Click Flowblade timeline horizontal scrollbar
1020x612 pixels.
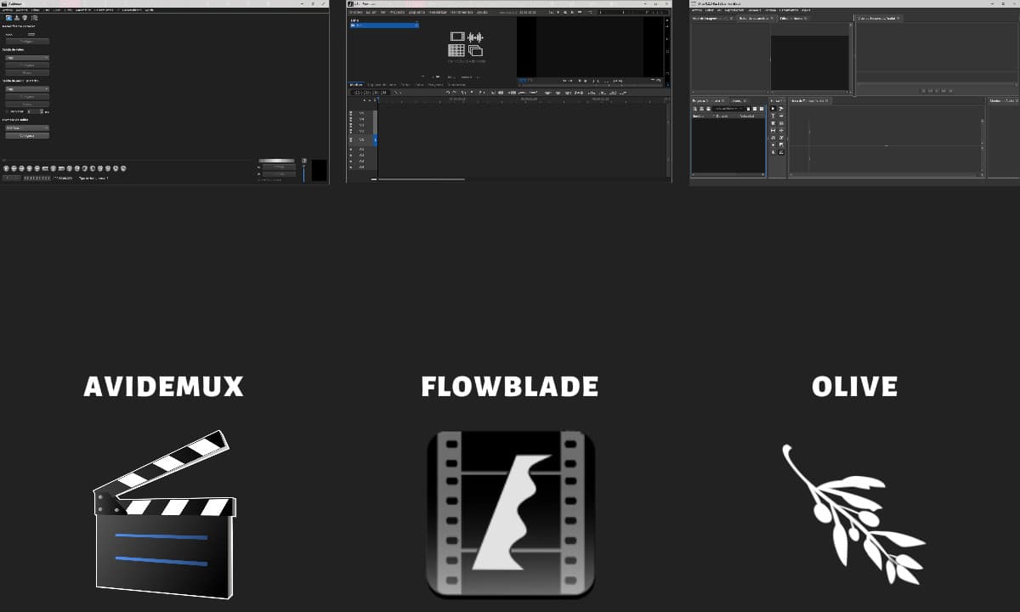(x=422, y=179)
